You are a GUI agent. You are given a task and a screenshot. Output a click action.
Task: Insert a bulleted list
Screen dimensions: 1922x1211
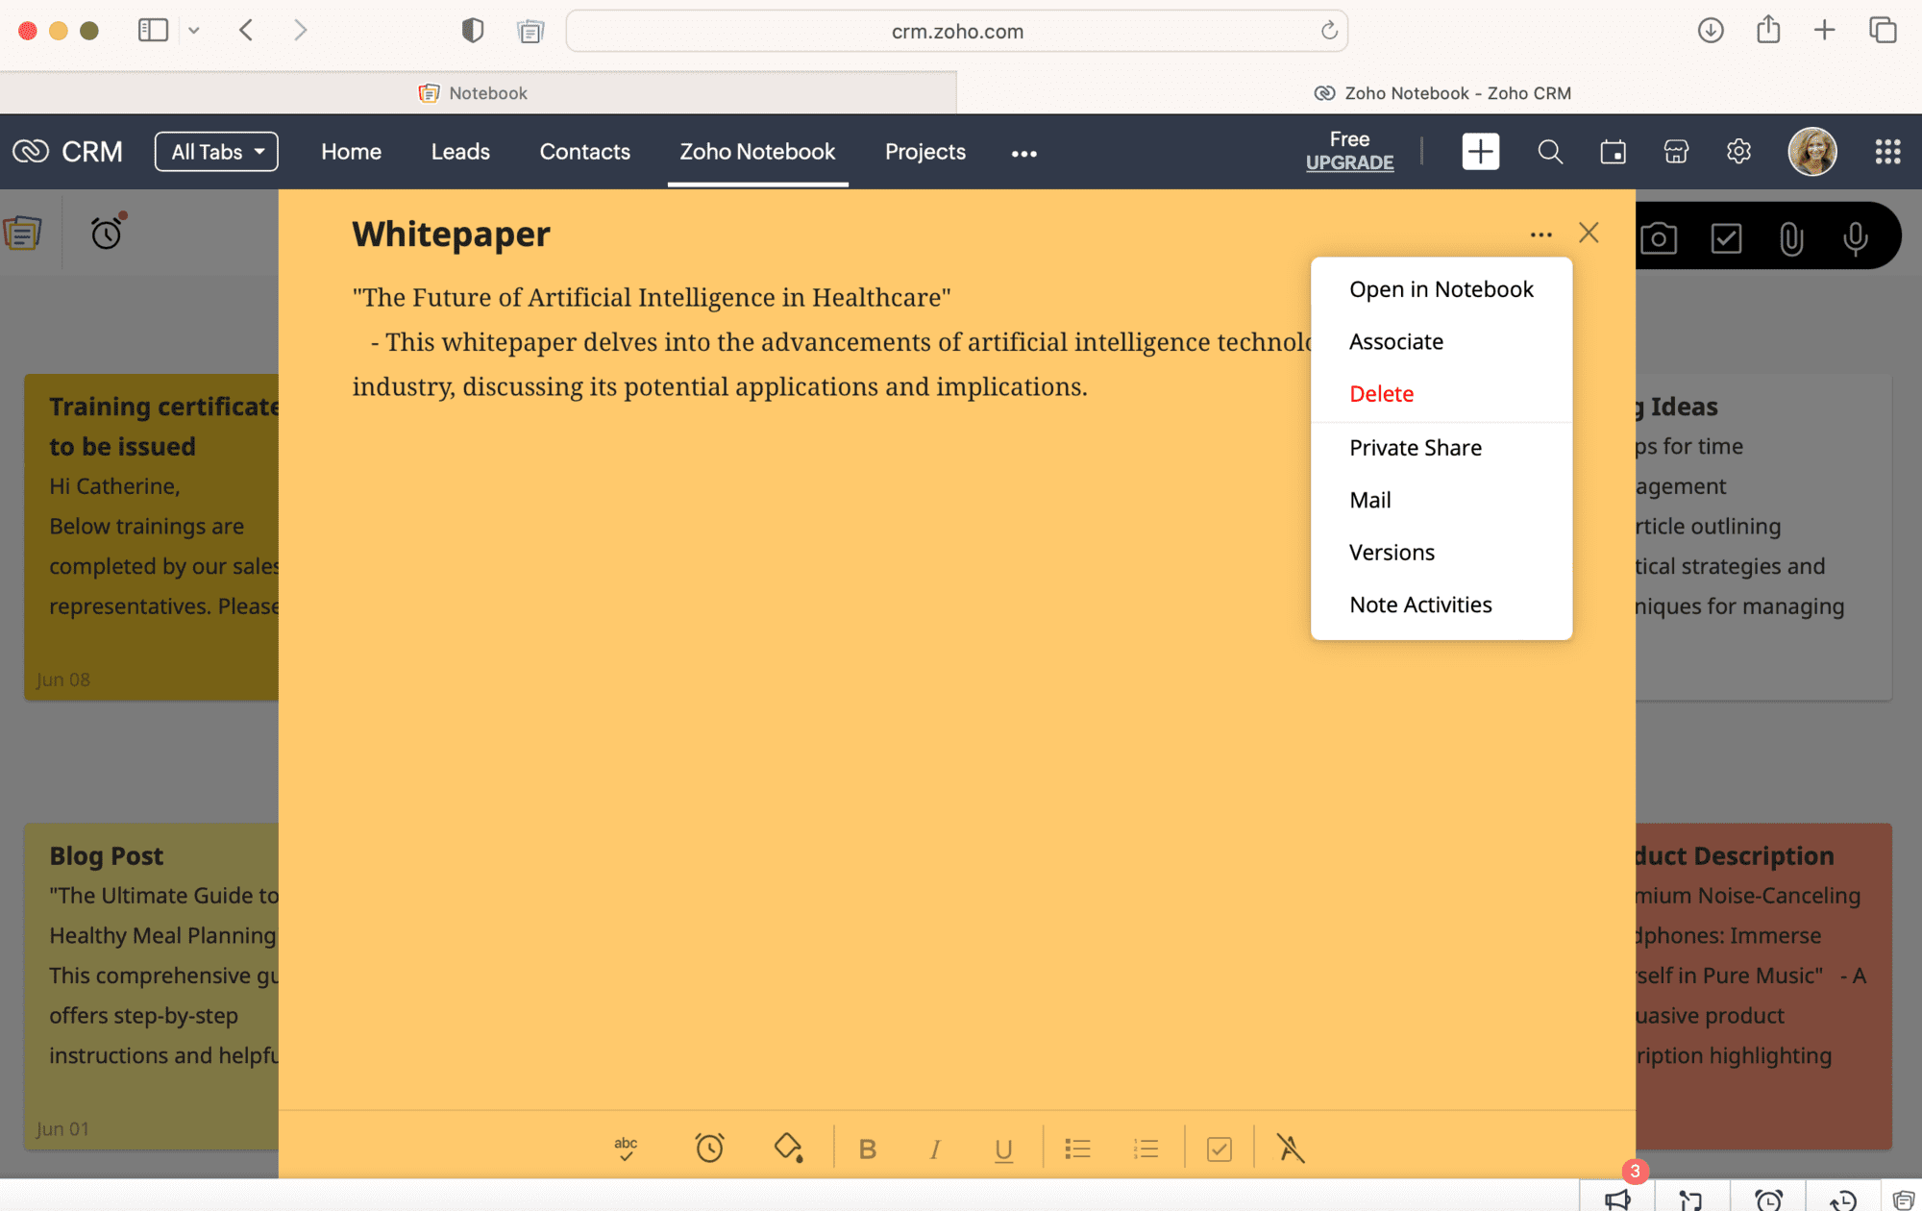point(1077,1149)
